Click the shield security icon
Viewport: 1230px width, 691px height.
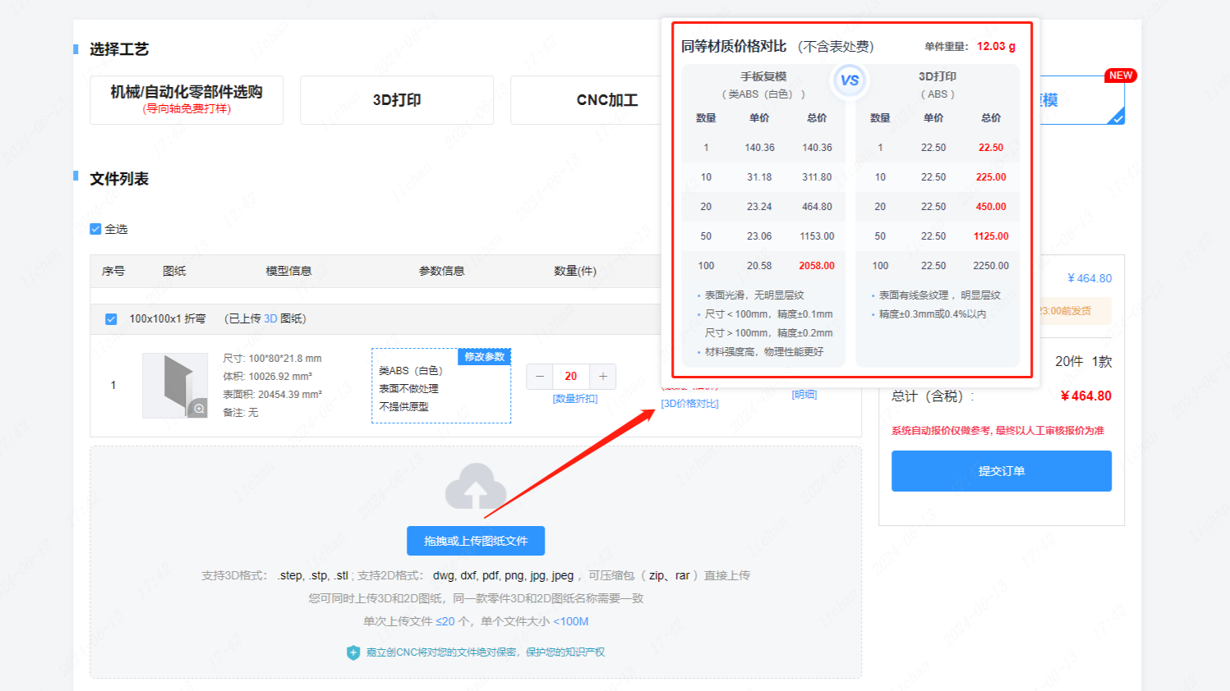353,652
